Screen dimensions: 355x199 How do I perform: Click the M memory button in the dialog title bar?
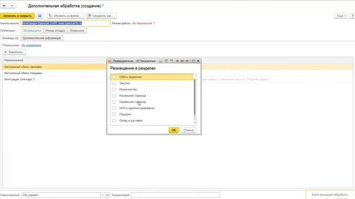click(177, 61)
